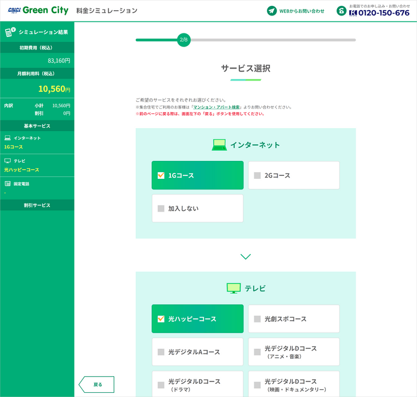Click the telephone icon in header

(x=341, y=11)
